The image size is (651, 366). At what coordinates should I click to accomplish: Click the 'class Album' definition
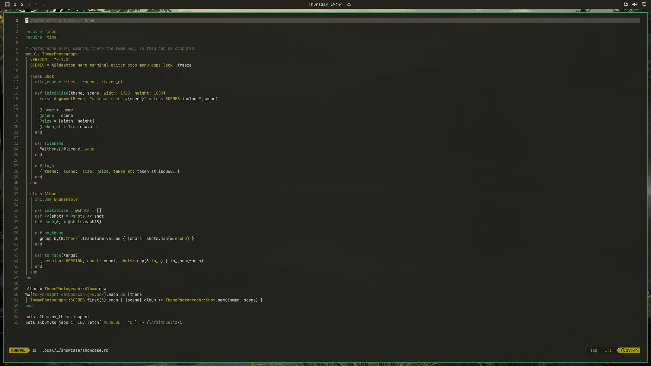[x=43, y=194]
